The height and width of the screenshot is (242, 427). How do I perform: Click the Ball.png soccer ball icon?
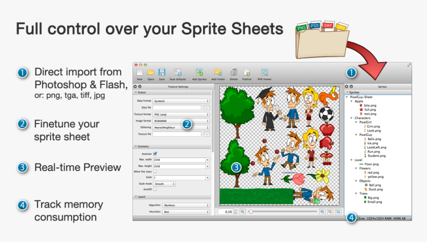pos(366,185)
